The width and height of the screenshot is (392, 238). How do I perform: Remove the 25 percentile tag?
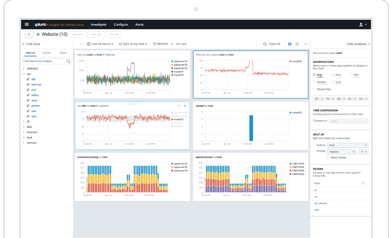point(355,99)
